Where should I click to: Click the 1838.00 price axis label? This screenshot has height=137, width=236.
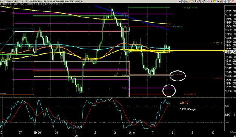point(230,76)
